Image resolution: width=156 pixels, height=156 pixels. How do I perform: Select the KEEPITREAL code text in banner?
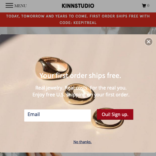click(85, 23)
